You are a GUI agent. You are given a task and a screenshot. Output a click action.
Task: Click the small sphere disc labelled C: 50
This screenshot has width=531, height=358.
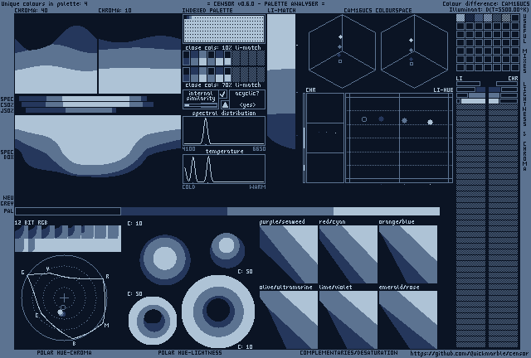(227, 250)
